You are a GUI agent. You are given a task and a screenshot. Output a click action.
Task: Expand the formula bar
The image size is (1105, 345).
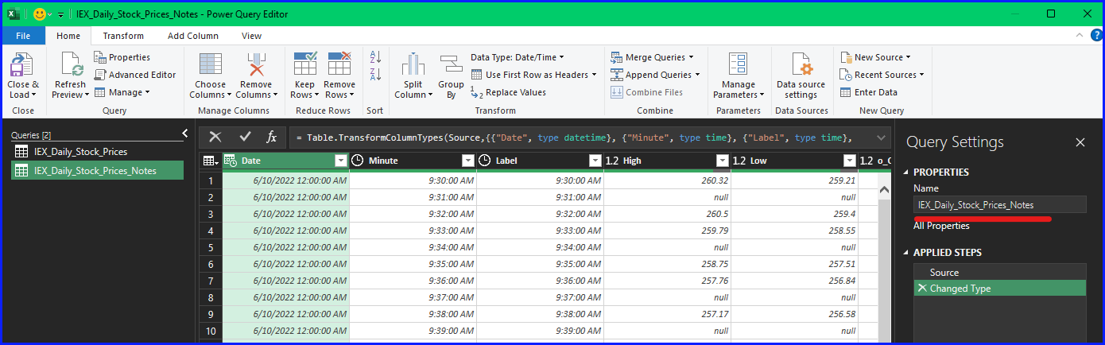point(881,138)
